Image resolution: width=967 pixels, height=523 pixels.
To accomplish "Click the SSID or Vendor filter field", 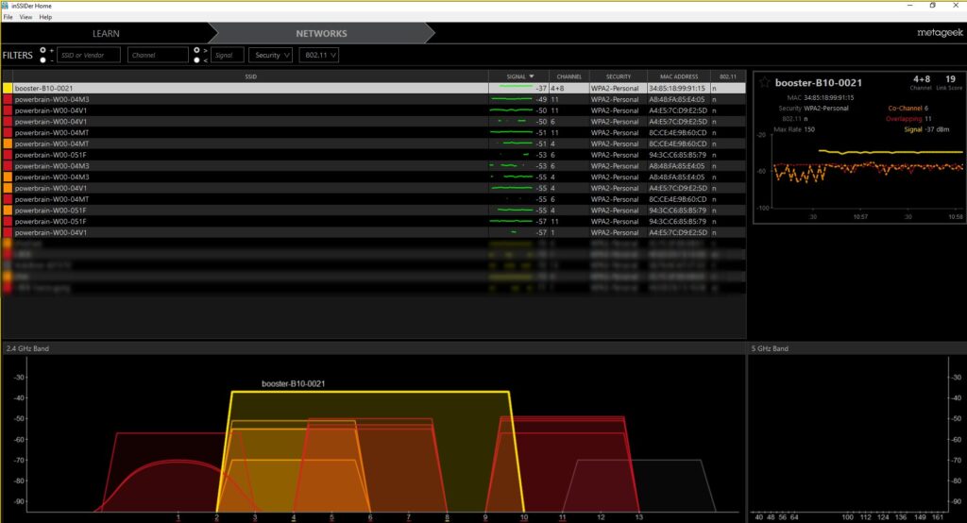I will 88,55.
